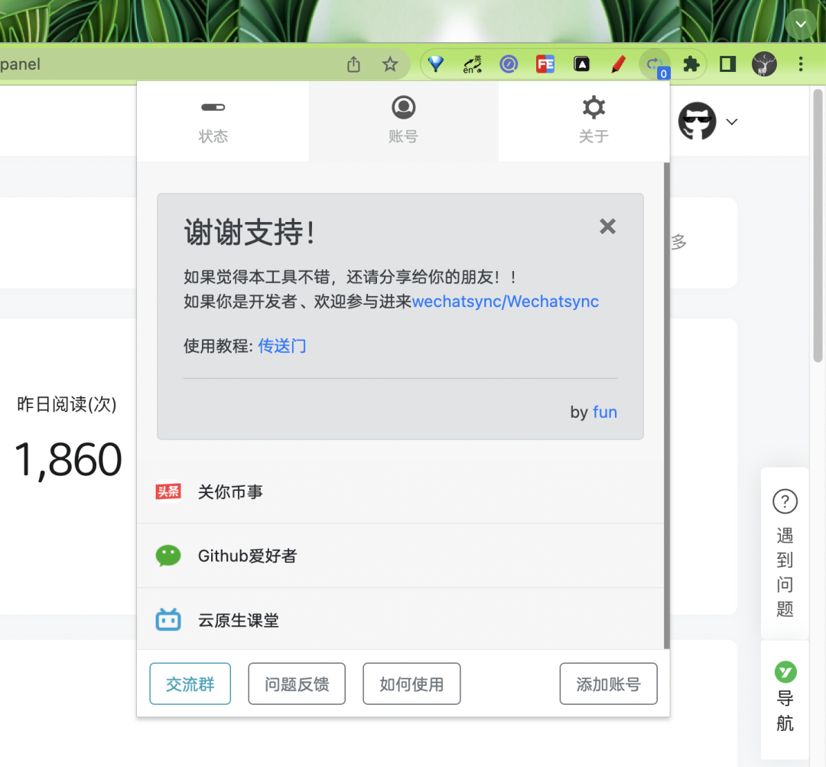
Task: Click the 传送门 tutorial link
Action: click(282, 346)
